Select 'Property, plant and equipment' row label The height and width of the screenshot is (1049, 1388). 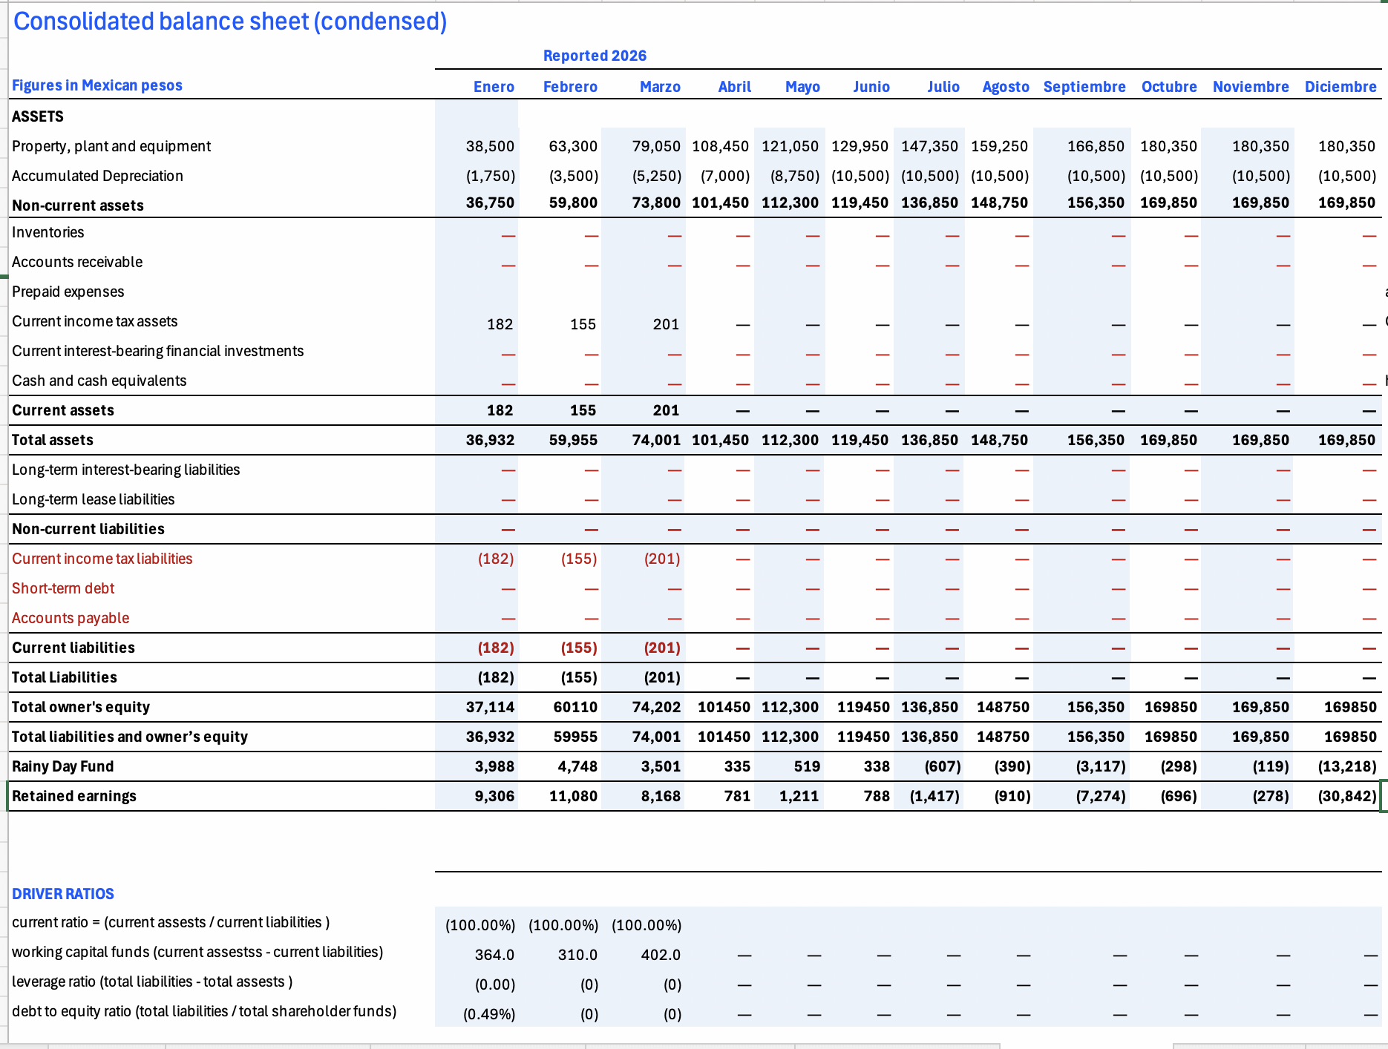[111, 146]
